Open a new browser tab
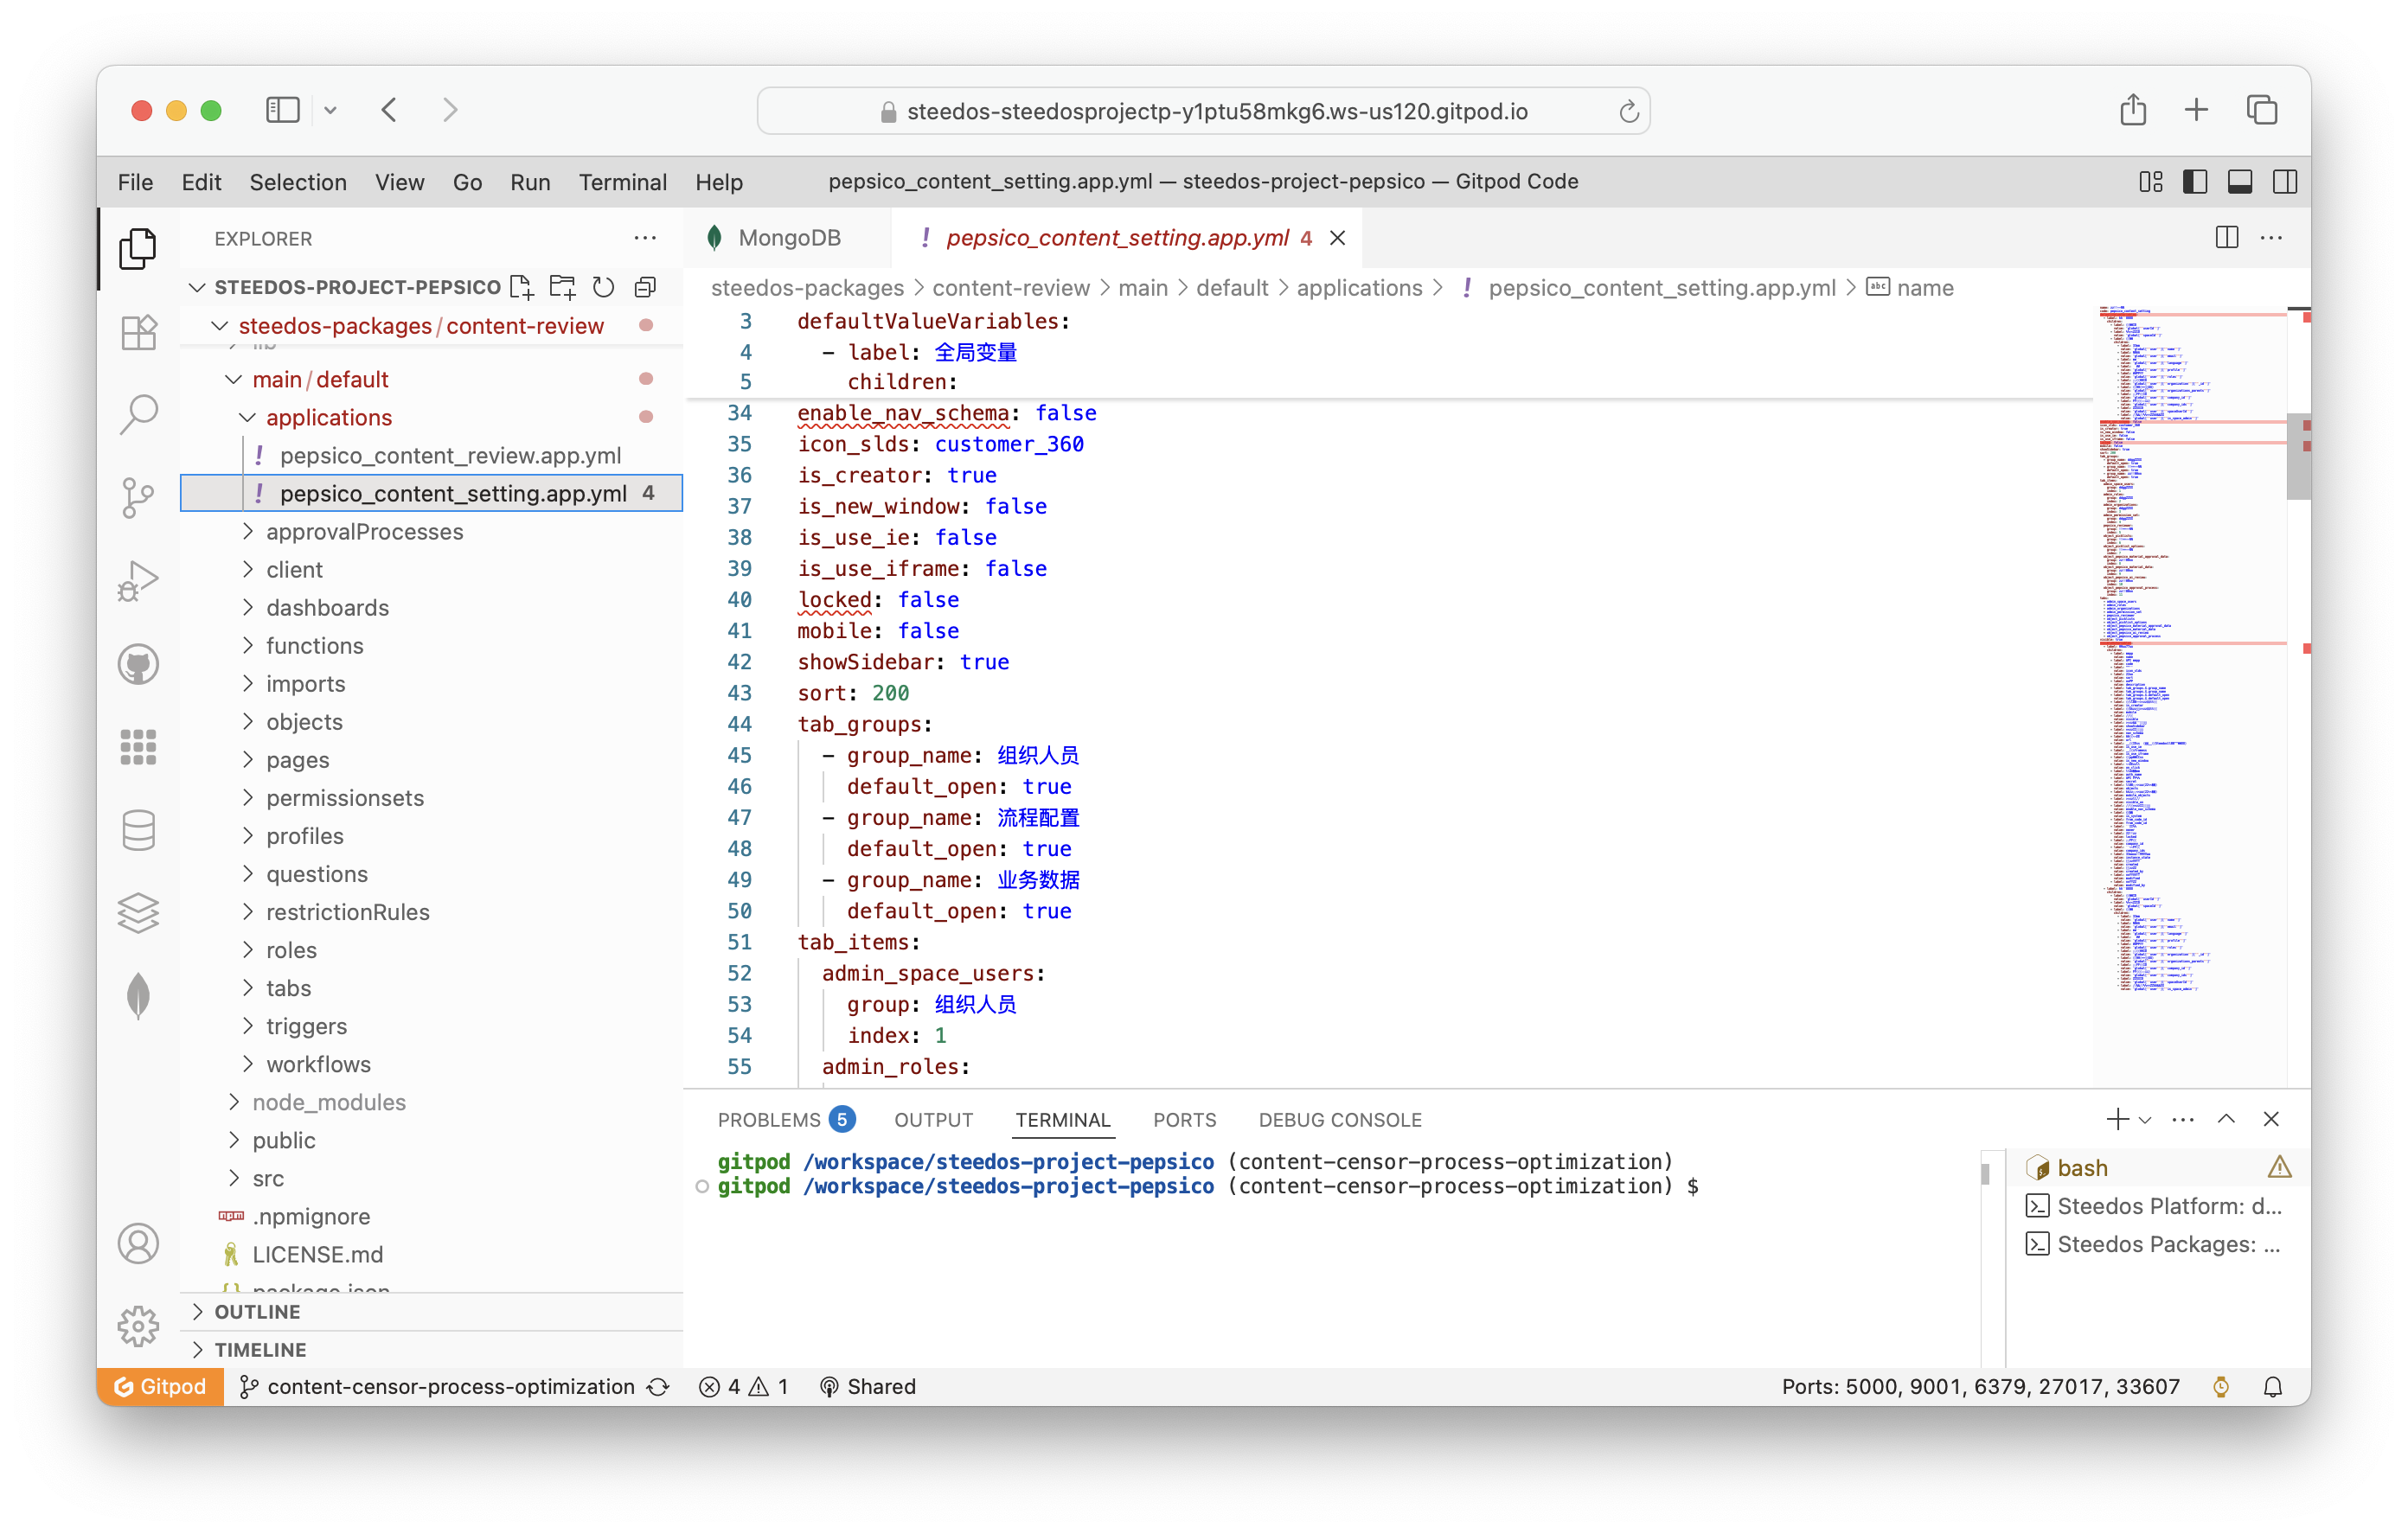 coord(2196,109)
